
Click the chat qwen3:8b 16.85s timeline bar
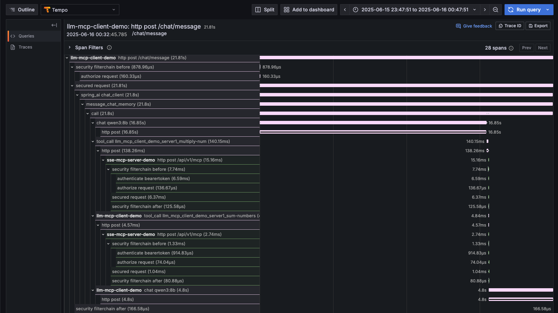[x=373, y=123]
